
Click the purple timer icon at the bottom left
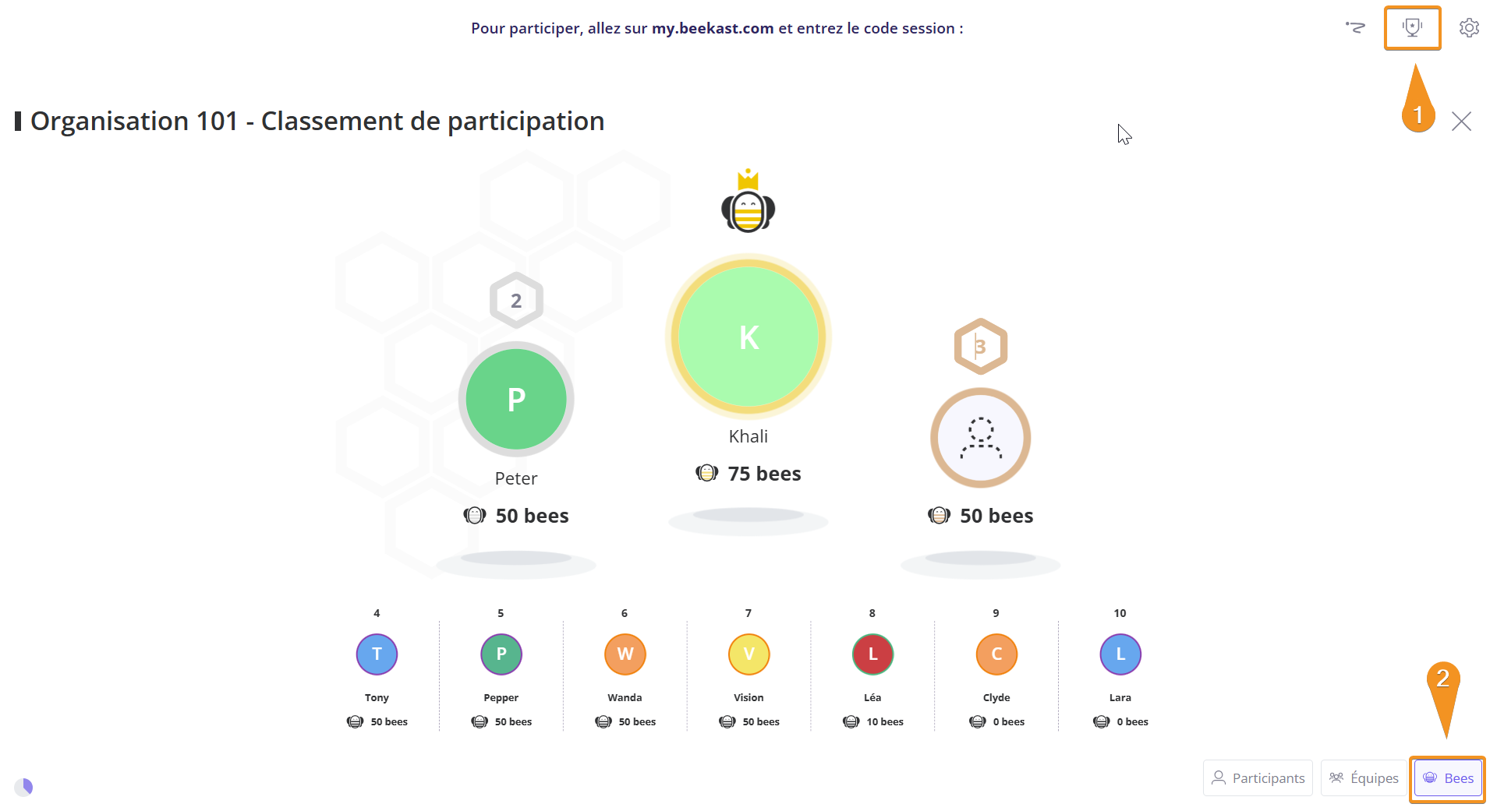(24, 787)
